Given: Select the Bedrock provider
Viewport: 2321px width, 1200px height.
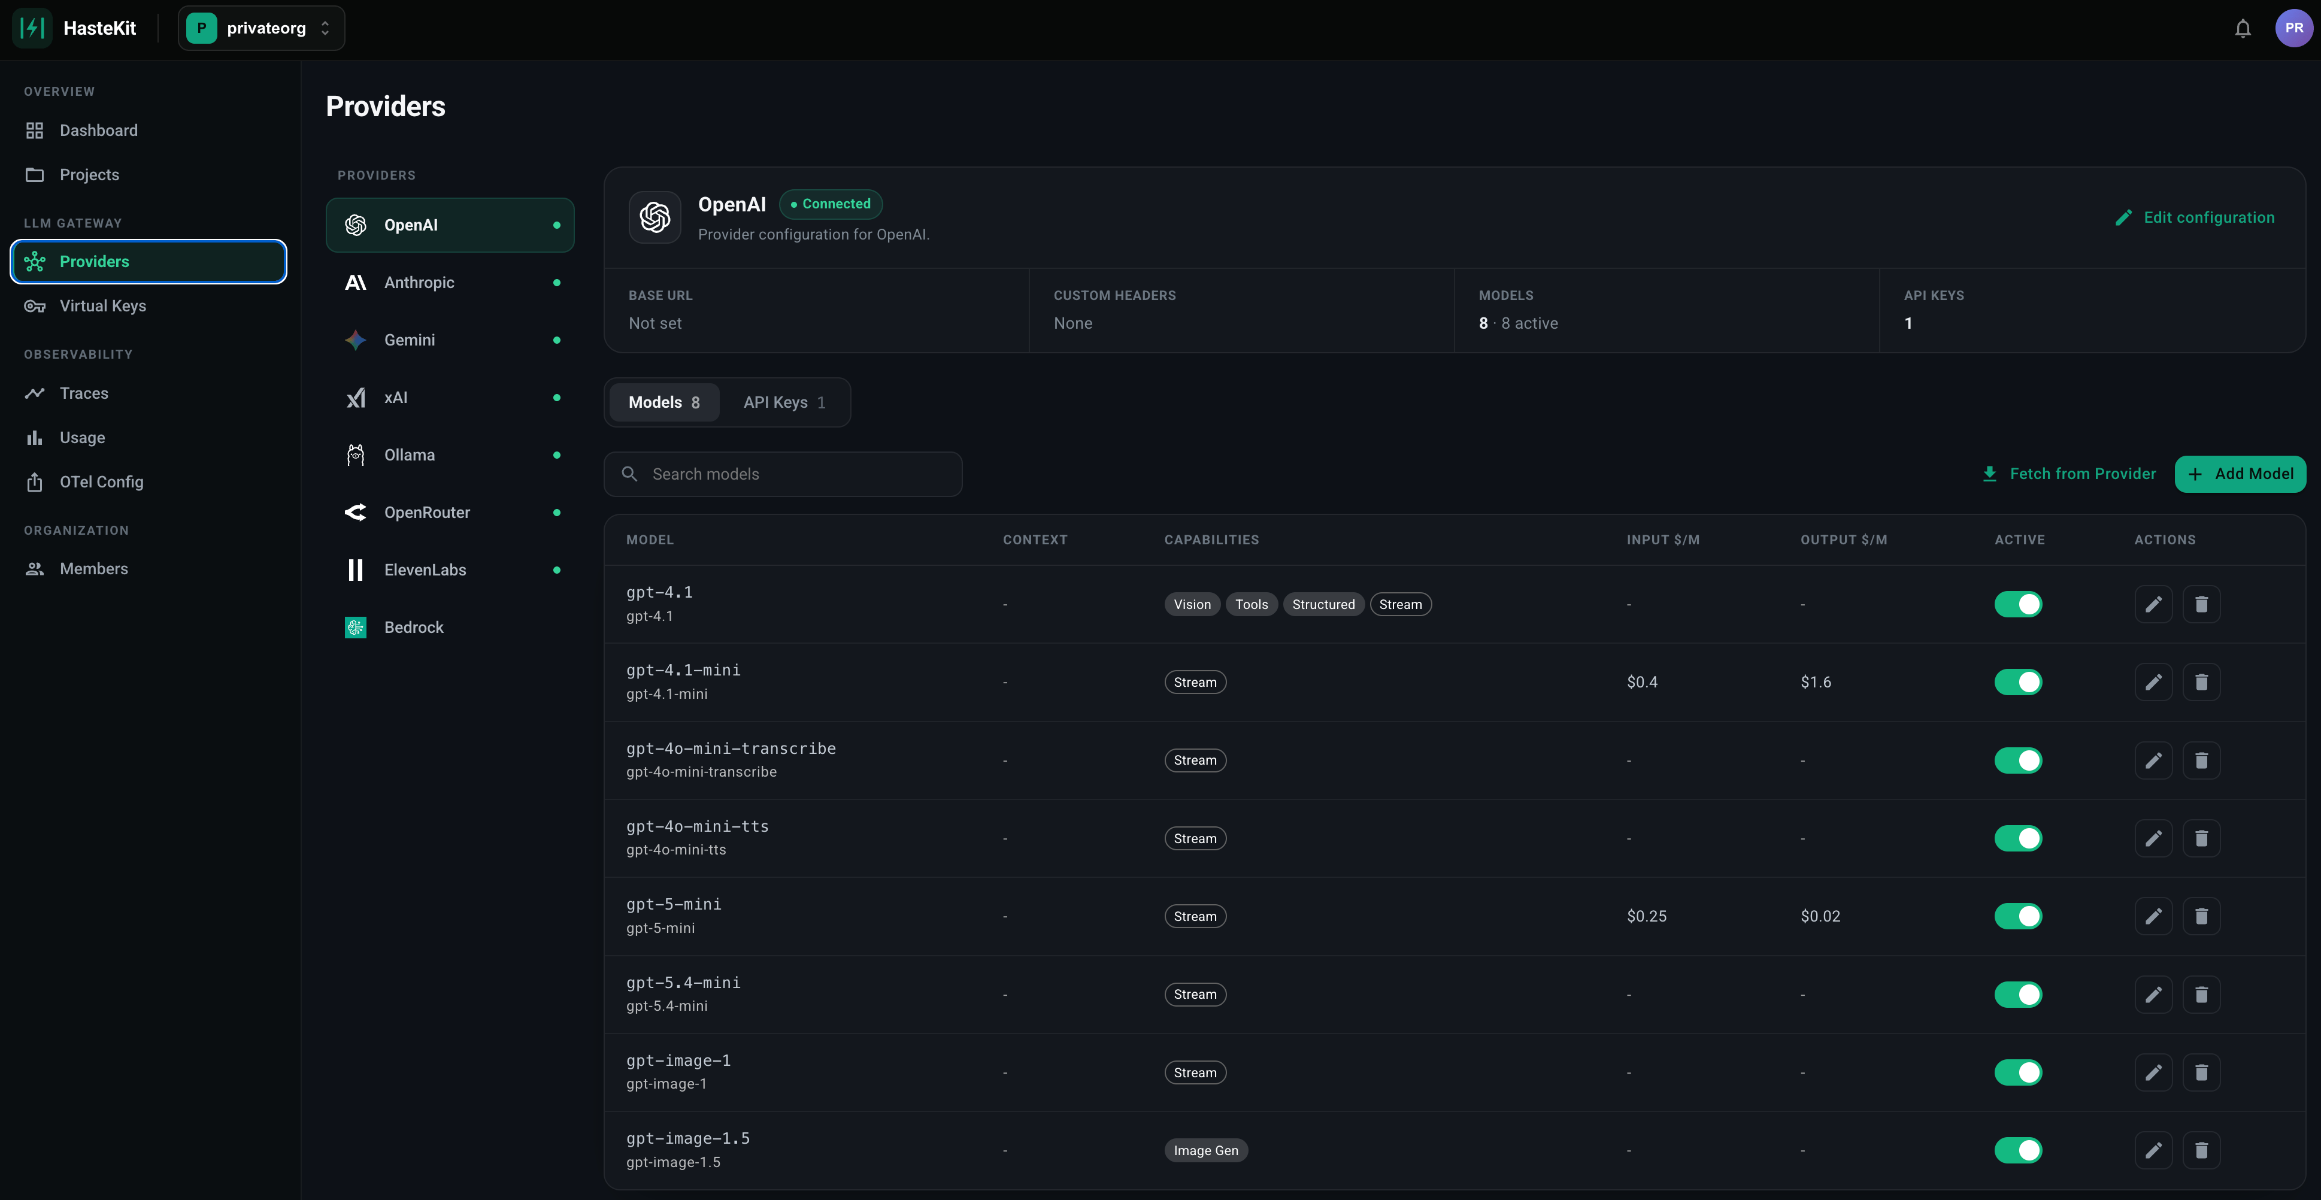Looking at the screenshot, I should click(x=450, y=628).
